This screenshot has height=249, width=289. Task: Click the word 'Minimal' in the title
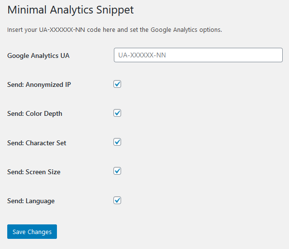(27, 10)
